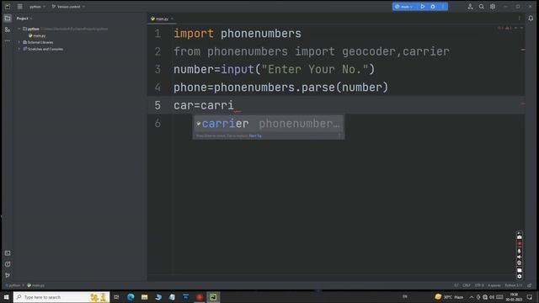Run the main configuration
The image size is (539, 303).
click(x=423, y=7)
